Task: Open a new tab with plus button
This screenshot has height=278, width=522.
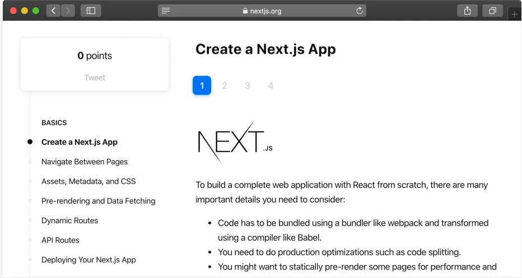Action: point(514,15)
